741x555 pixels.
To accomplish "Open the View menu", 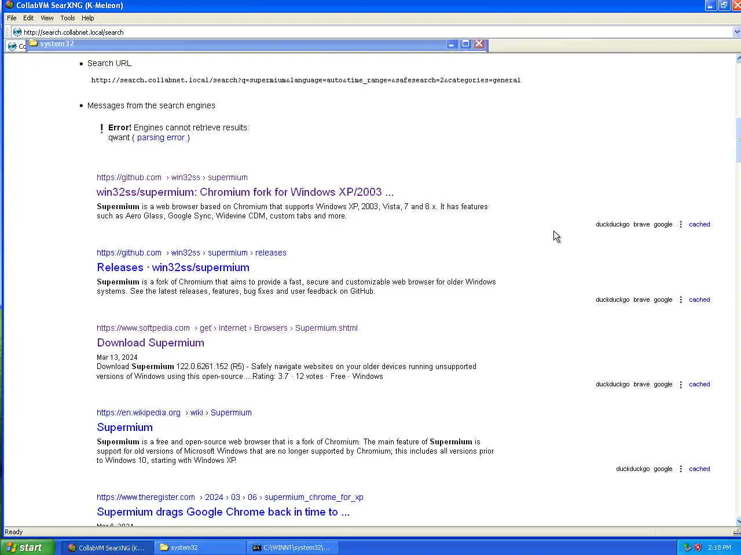I will point(47,18).
